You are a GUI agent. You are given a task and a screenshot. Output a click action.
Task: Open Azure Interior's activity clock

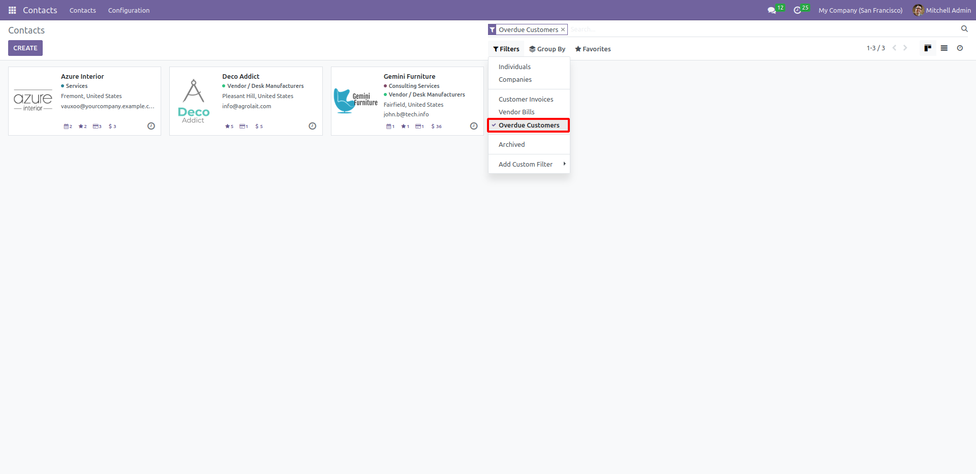click(151, 126)
